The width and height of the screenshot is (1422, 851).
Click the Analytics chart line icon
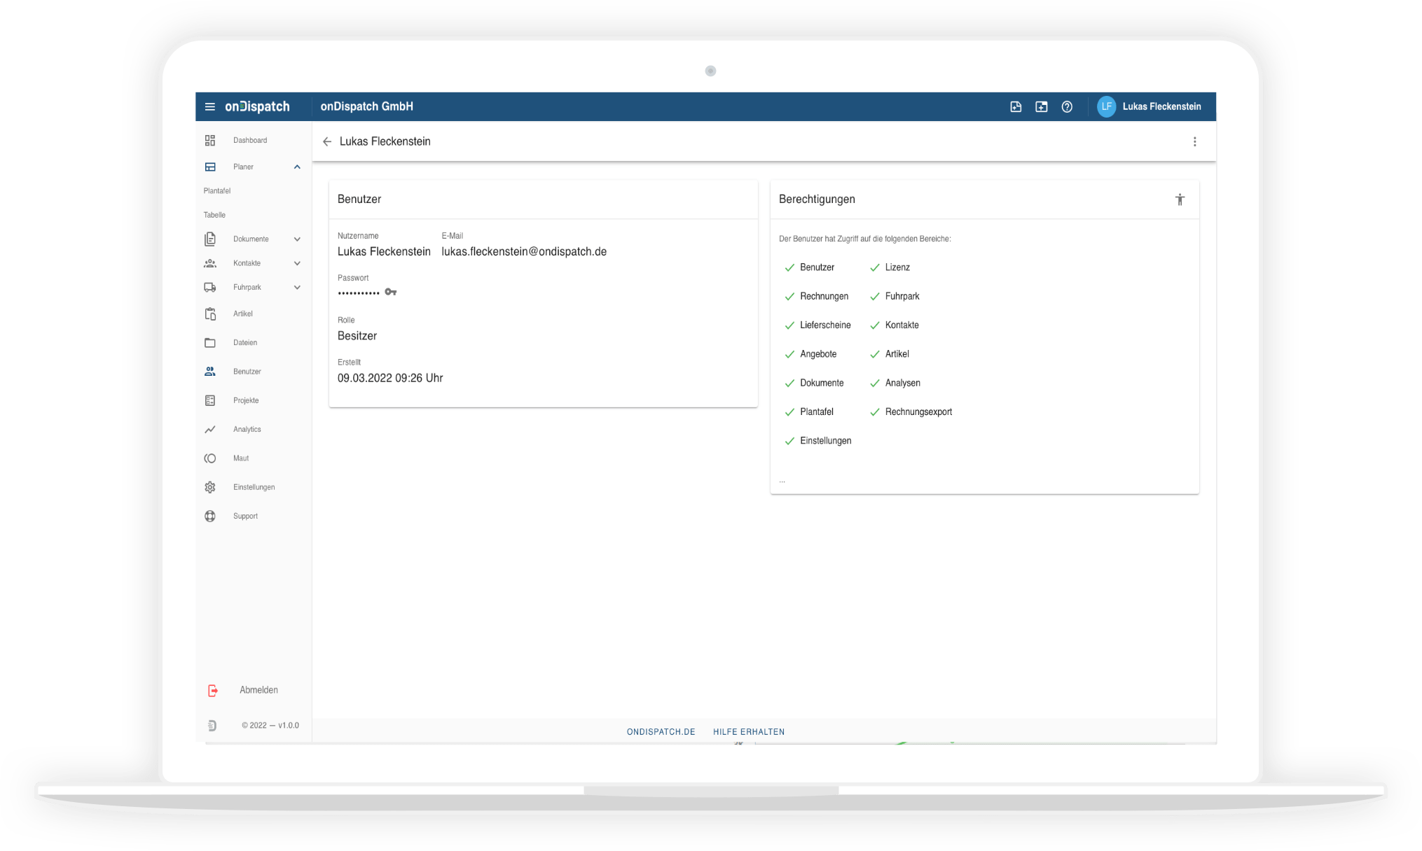210,429
